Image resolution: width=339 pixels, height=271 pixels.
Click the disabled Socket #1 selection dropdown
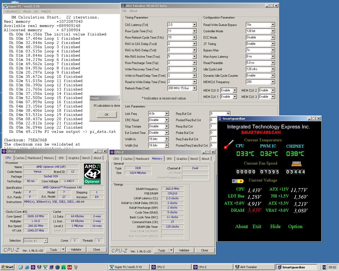pyautogui.click(x=35, y=241)
